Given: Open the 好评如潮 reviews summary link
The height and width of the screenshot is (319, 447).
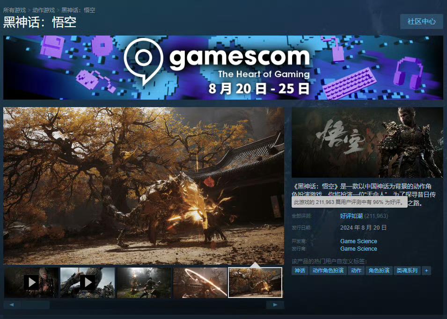Looking at the screenshot, I should click(351, 216).
